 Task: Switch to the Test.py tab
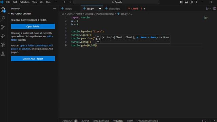click(70, 8)
